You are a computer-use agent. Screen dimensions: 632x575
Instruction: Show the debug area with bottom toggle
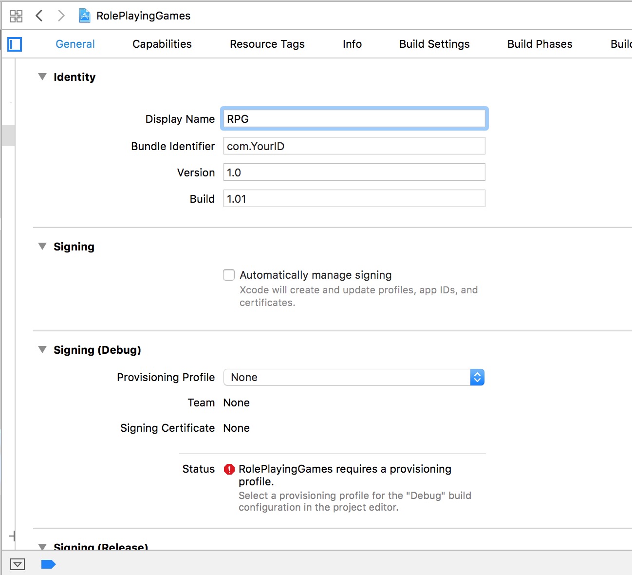pos(18,564)
